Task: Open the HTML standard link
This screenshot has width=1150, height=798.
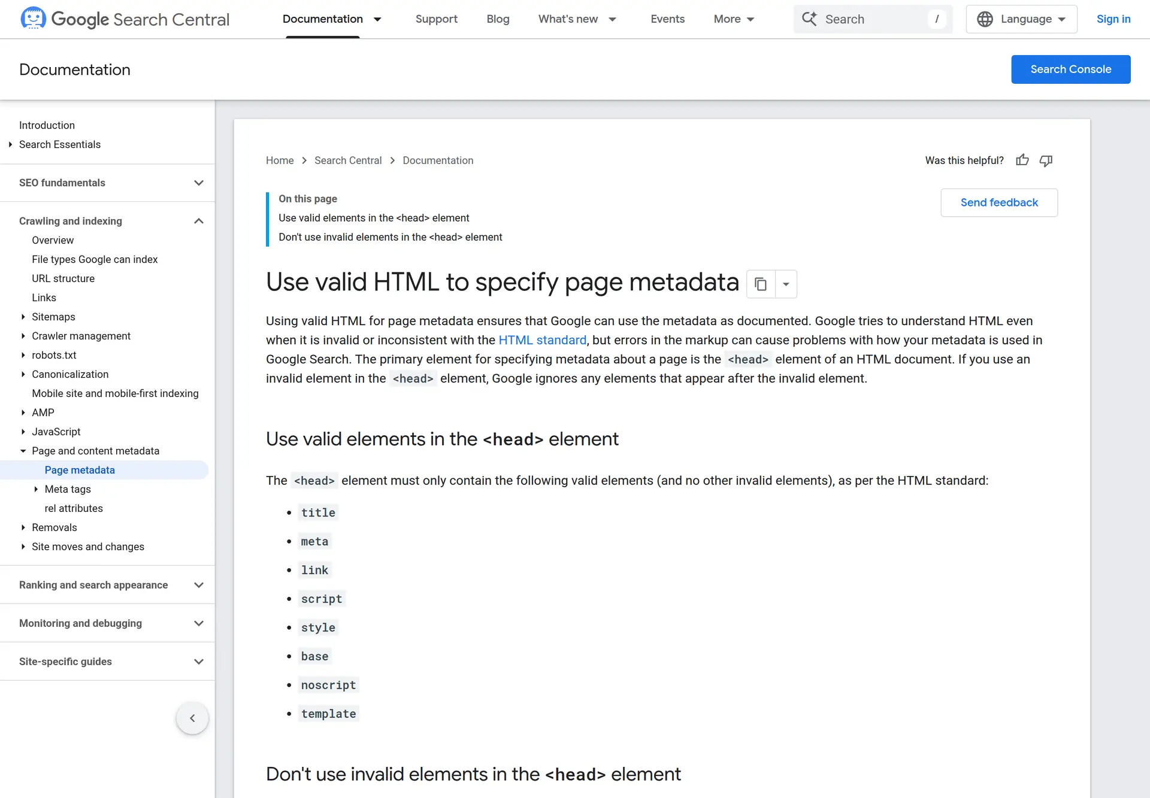Action: [x=542, y=340]
